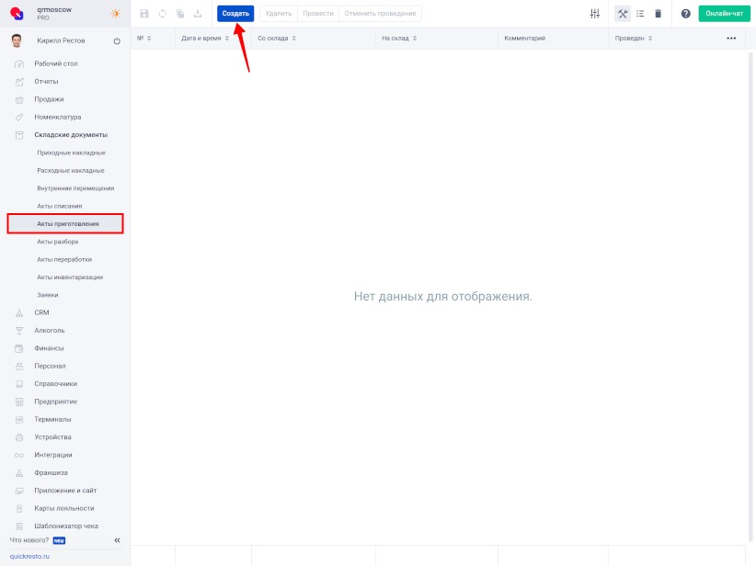Open Заявки sub-item

(x=48, y=295)
